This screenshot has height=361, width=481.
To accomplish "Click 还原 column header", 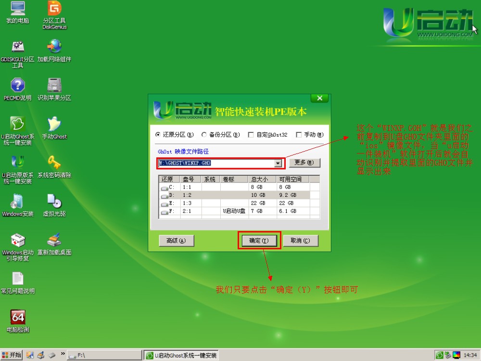I will click(169, 179).
